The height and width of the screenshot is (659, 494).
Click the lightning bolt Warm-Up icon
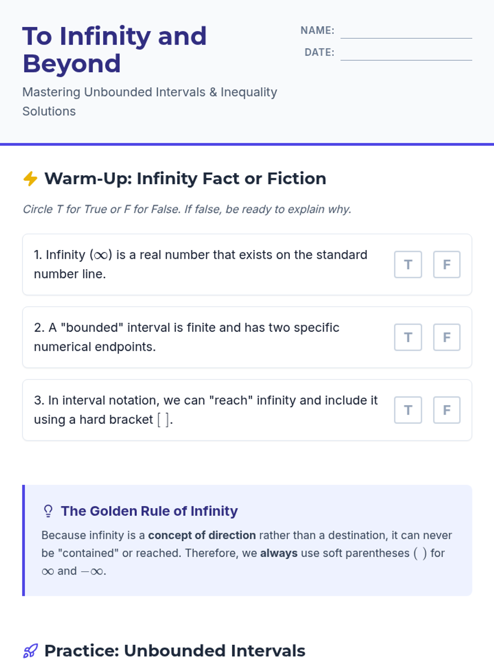click(x=30, y=179)
